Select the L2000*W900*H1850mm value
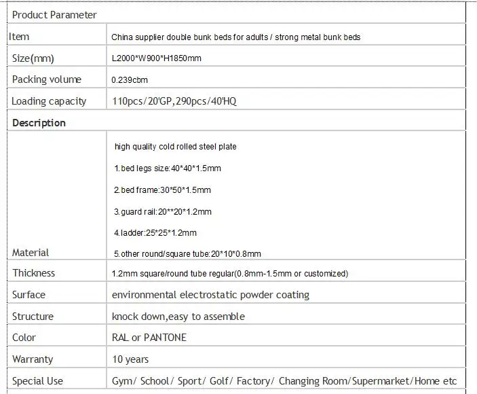 click(x=157, y=58)
